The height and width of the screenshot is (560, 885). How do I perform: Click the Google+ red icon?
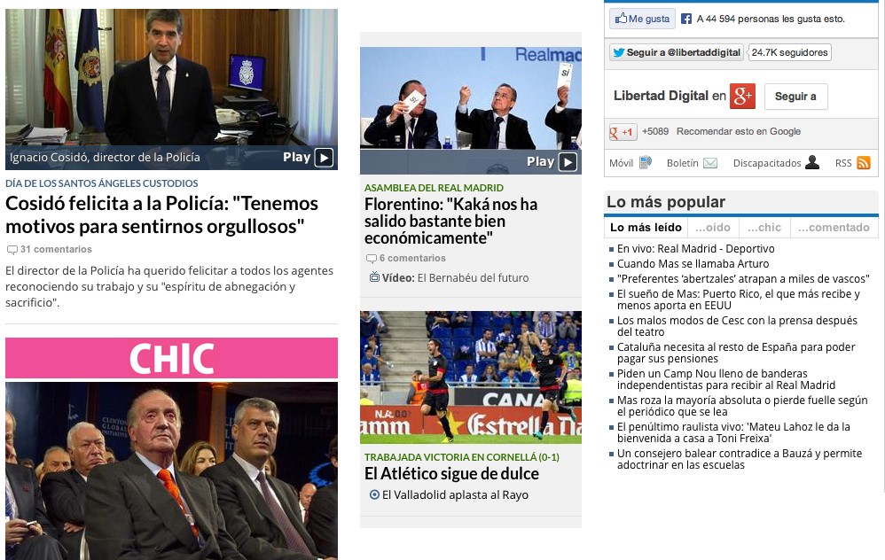click(742, 97)
